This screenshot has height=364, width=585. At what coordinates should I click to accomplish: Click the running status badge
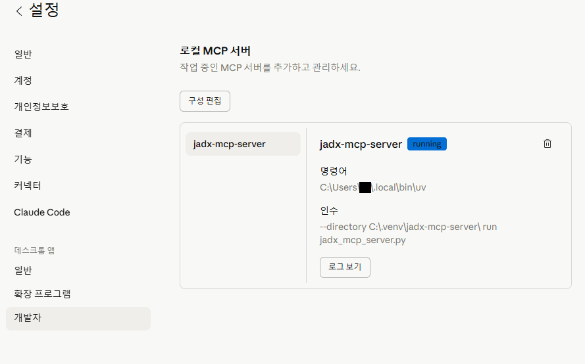(x=427, y=144)
